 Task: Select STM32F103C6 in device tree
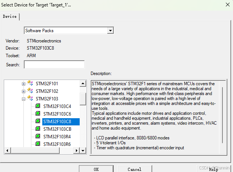[57, 114]
